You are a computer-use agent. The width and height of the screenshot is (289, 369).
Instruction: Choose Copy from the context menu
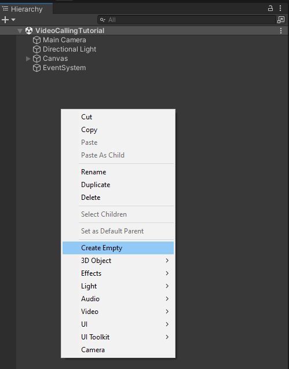coord(118,130)
